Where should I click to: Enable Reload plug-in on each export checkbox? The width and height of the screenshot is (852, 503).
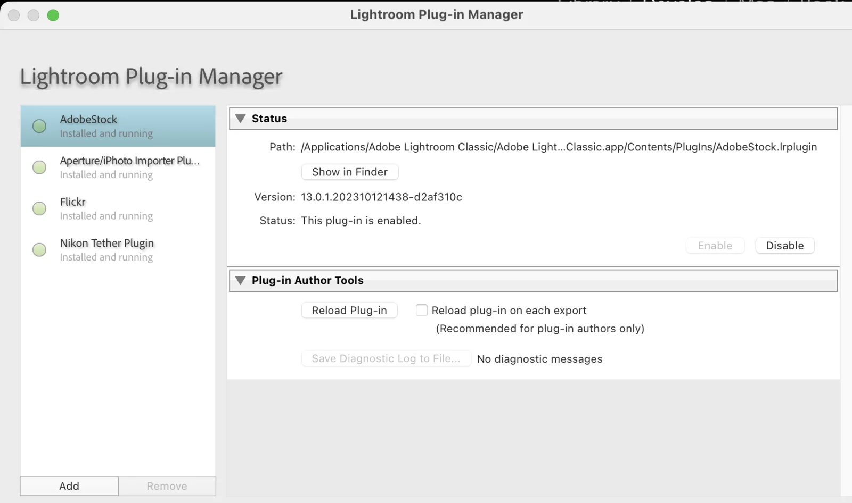click(422, 310)
